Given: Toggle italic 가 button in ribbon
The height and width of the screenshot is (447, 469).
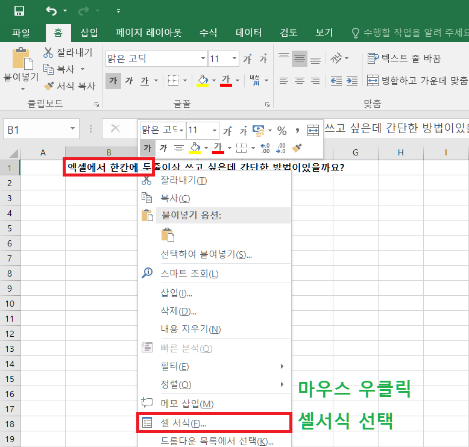Looking at the screenshot, I should [129, 81].
